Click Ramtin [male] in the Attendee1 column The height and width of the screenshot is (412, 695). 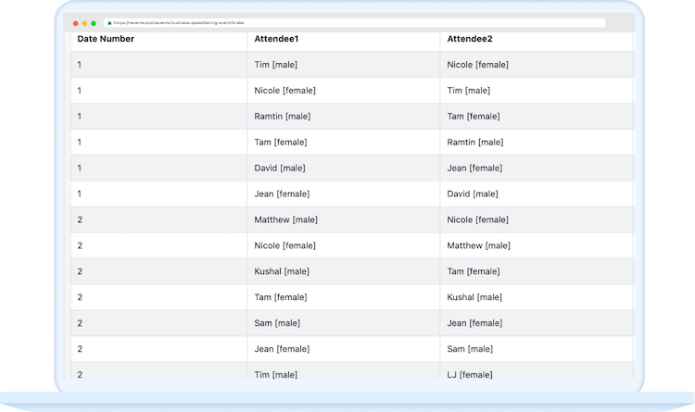click(283, 117)
